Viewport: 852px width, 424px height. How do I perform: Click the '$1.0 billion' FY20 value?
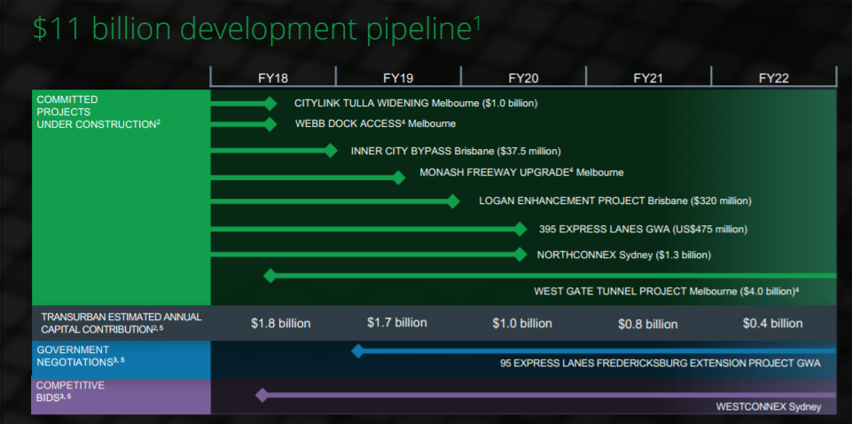pyautogui.click(x=522, y=324)
